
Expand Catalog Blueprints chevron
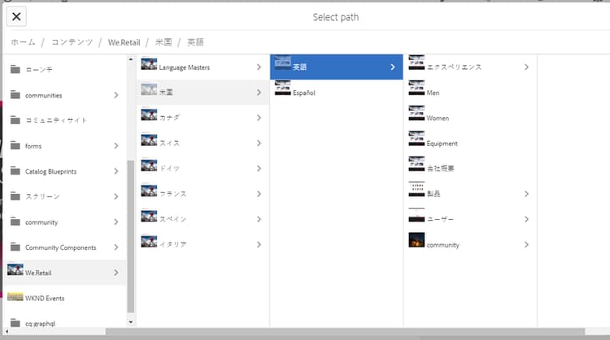click(x=116, y=171)
